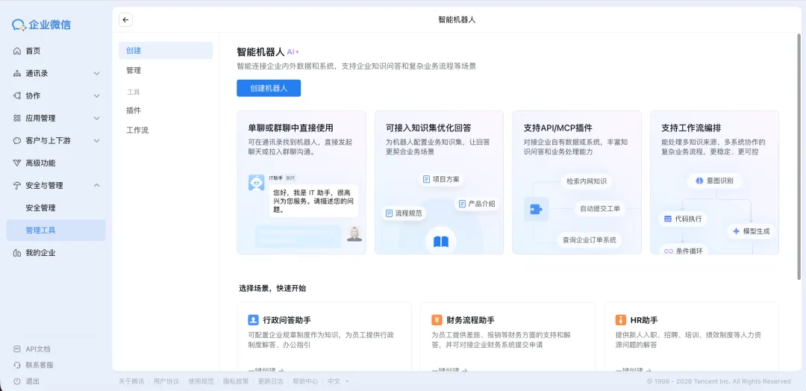Click the 支持工作流编排 card title
Screen dimensions: 806x391
click(x=691, y=128)
